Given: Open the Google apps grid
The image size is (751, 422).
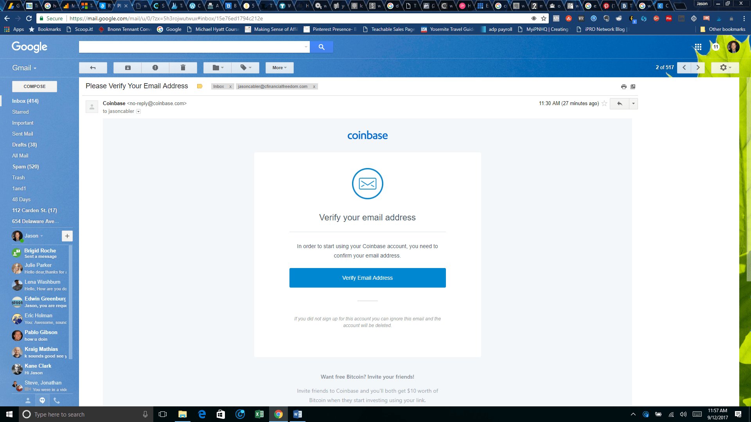Looking at the screenshot, I should 698,47.
